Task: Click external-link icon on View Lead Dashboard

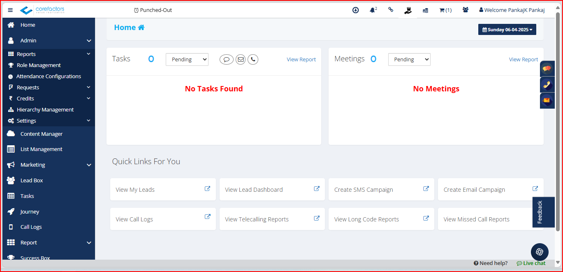Action: (317, 188)
